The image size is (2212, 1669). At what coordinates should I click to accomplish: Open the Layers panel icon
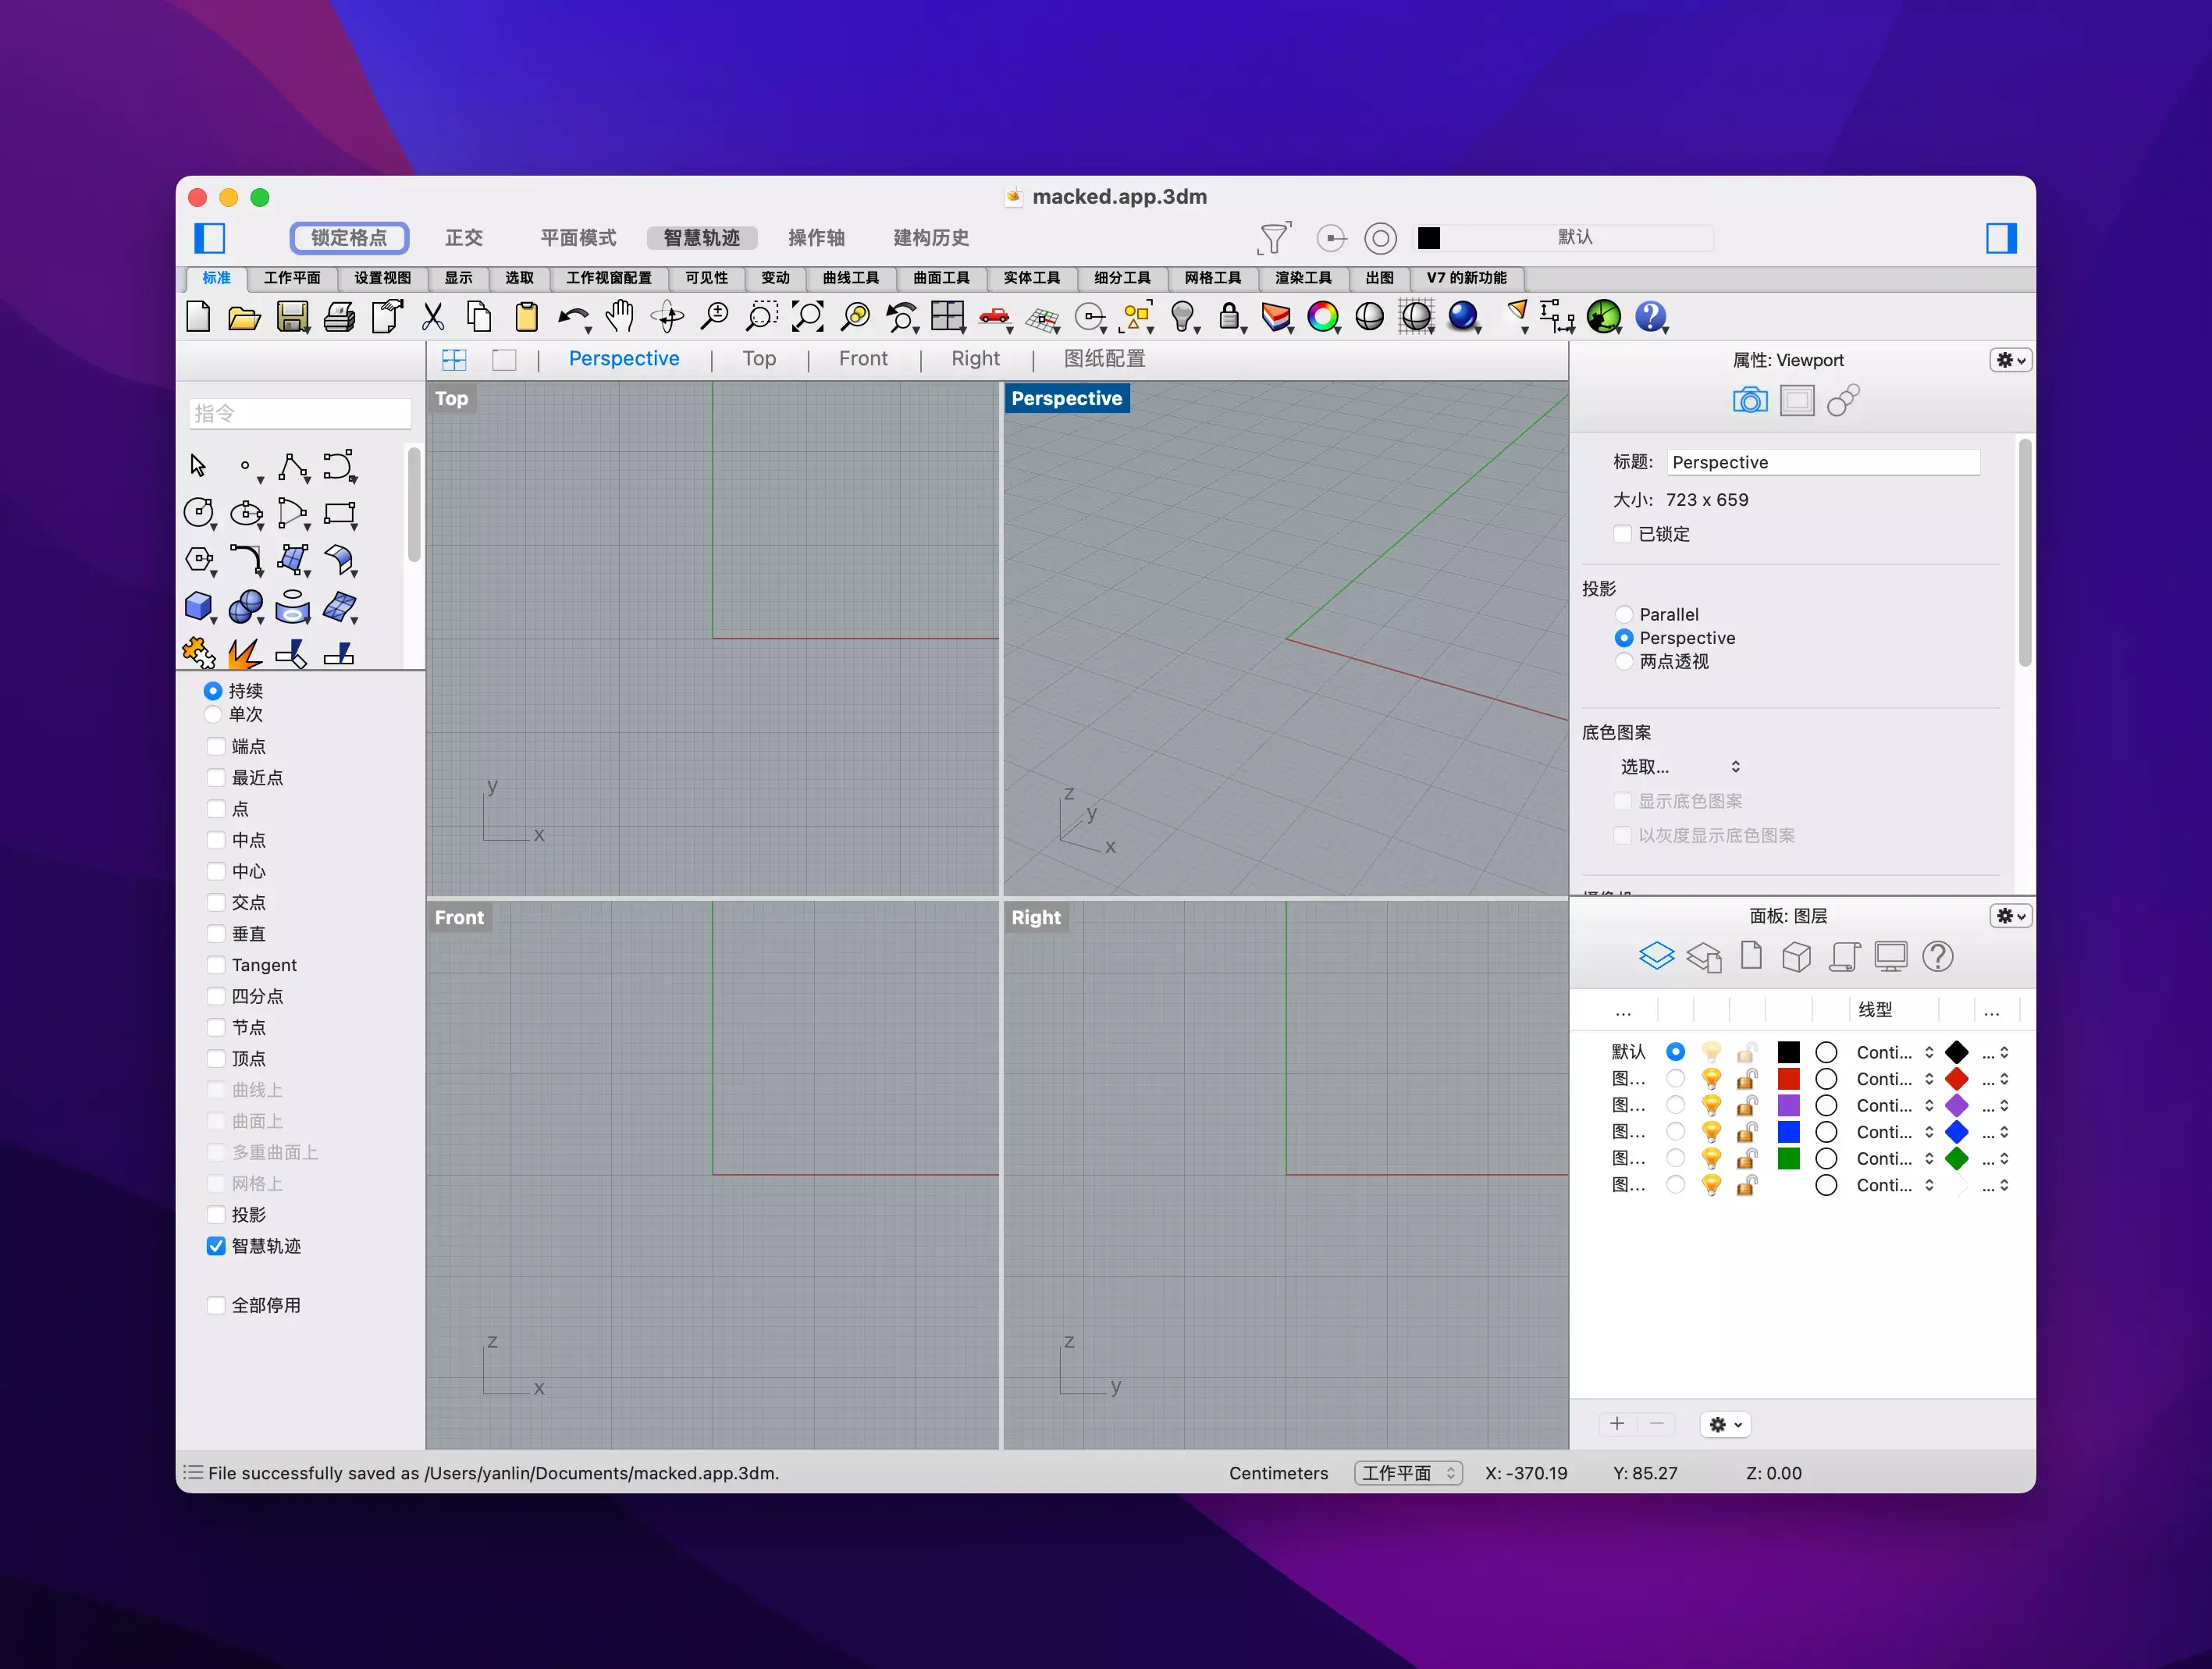[1656, 957]
